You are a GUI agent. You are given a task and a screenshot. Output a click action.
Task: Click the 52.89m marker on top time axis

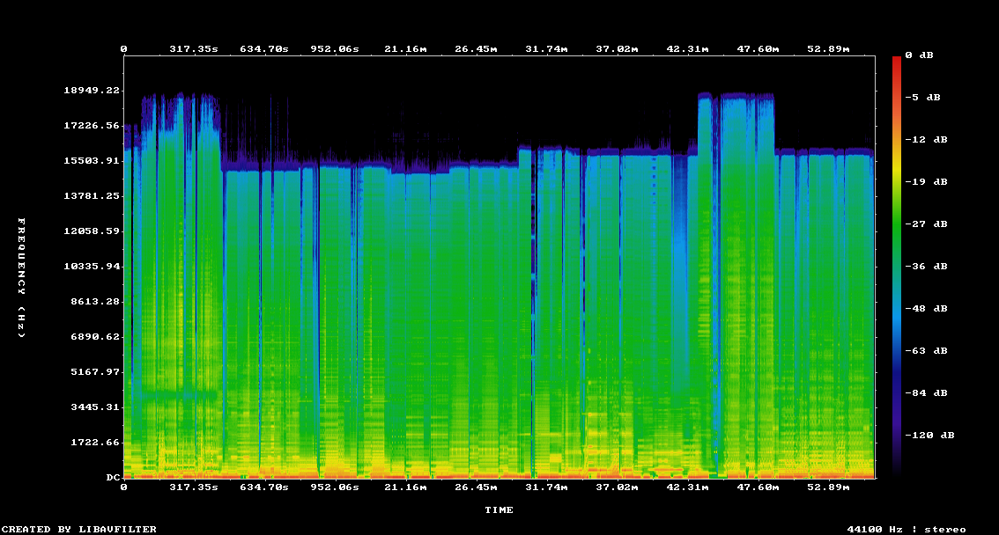[827, 49]
